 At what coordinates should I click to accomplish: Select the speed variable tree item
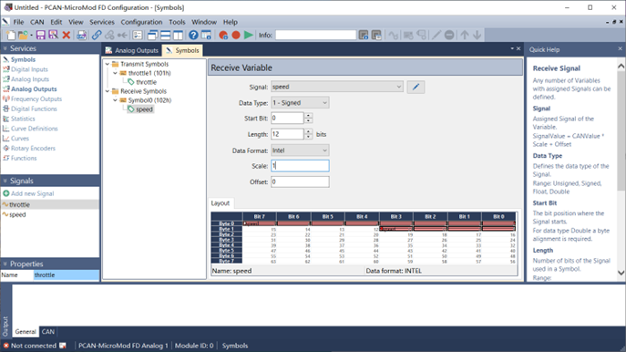[x=144, y=109]
